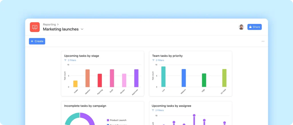This screenshot has height=125, width=293.
Task: Expand the Reporting breadcrumb chevron
Action: [58, 25]
